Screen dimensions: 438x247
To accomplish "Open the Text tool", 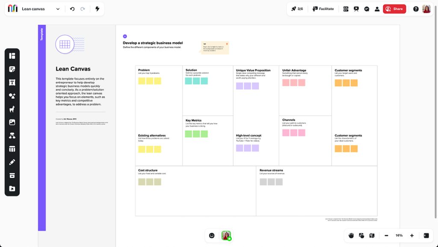I will click(12, 81).
